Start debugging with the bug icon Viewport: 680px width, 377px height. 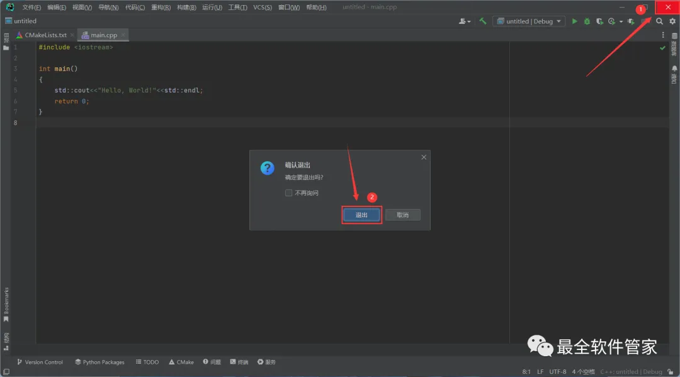tap(587, 21)
